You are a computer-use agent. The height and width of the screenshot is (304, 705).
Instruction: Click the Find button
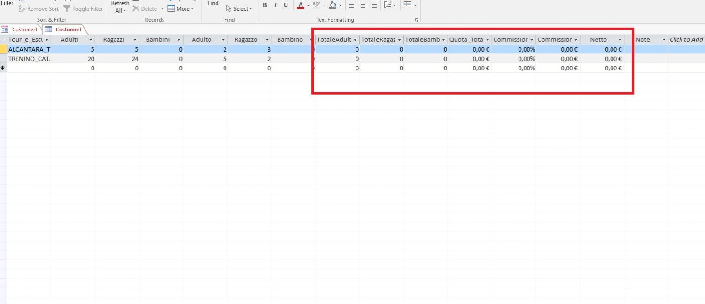coord(213,4)
